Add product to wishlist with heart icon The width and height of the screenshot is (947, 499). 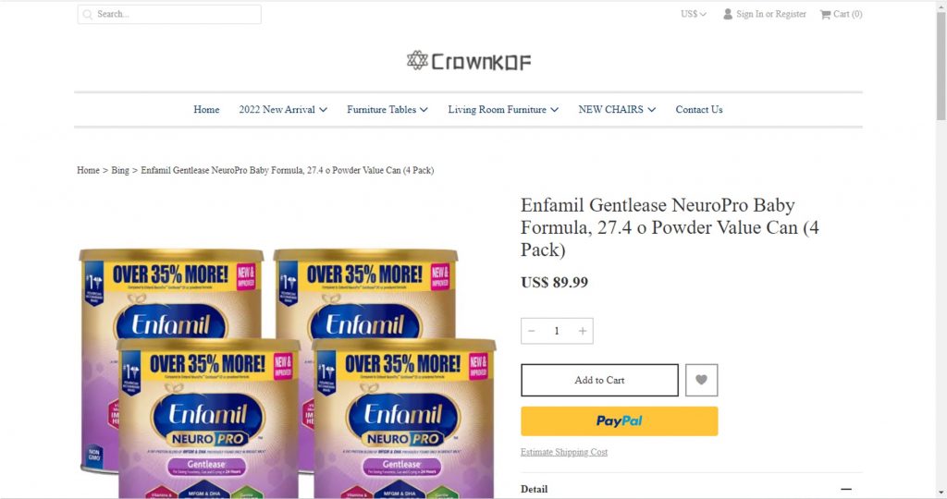(x=701, y=380)
